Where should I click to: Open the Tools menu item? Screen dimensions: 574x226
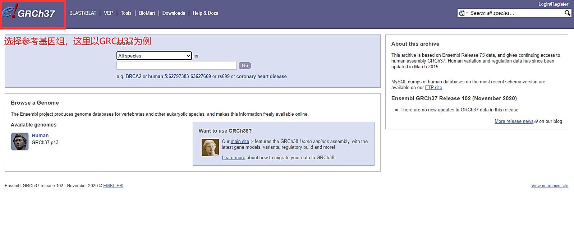click(x=126, y=13)
